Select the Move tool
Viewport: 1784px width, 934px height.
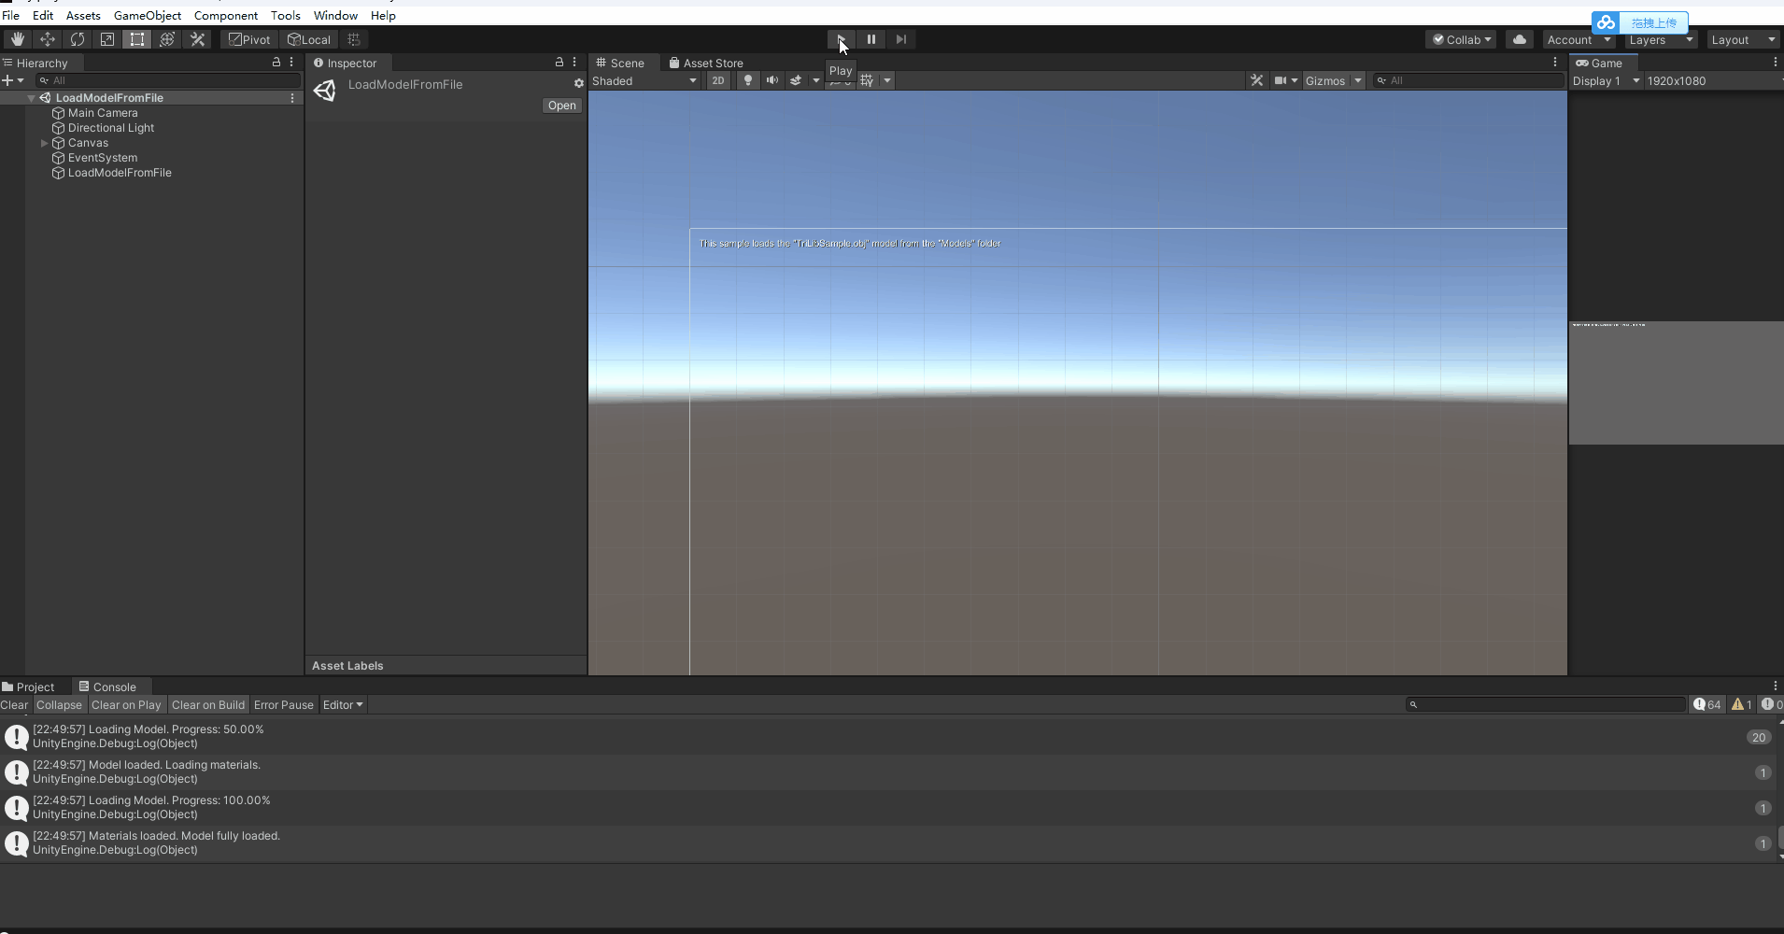point(47,39)
